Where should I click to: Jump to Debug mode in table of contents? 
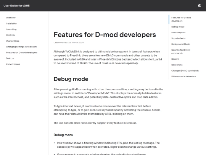coord(178,27)
